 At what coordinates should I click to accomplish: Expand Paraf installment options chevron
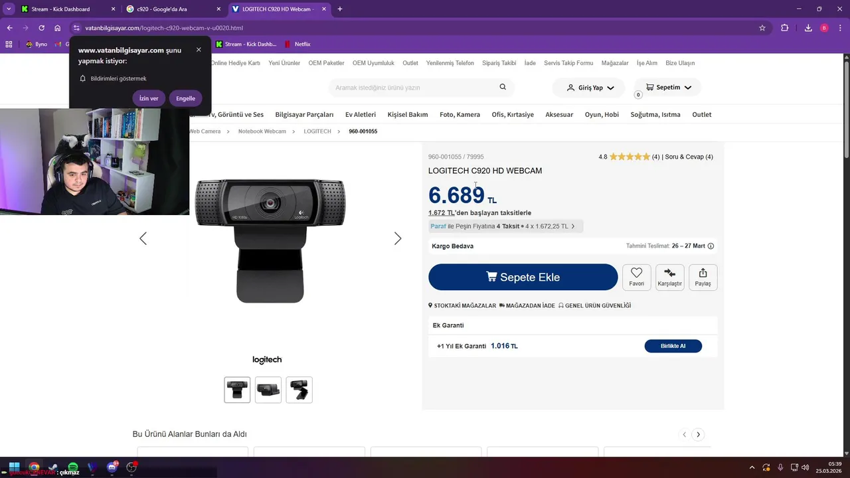(x=573, y=226)
